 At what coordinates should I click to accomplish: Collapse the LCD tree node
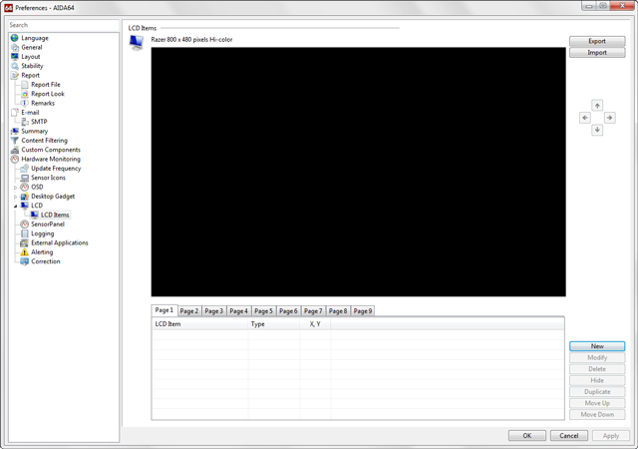pyautogui.click(x=15, y=206)
